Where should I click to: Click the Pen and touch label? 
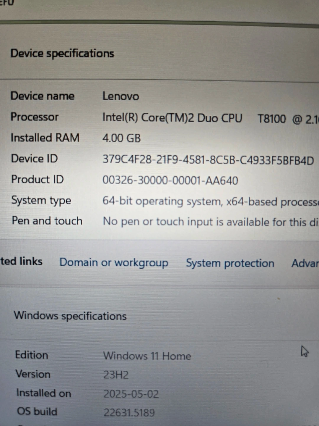(x=47, y=221)
